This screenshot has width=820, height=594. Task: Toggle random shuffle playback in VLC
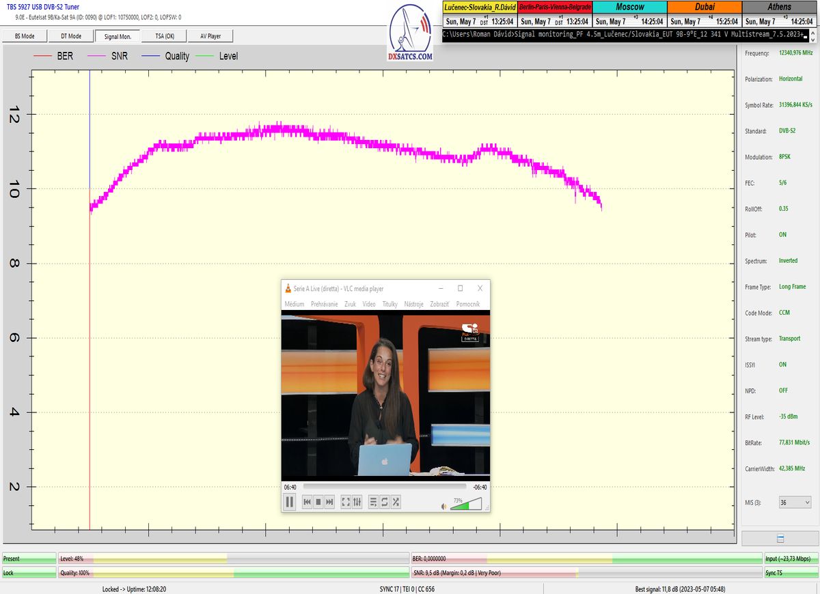tap(396, 502)
